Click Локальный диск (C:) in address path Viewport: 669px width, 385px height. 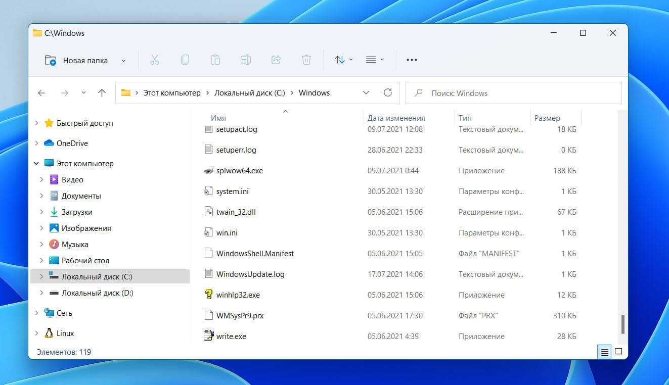250,93
